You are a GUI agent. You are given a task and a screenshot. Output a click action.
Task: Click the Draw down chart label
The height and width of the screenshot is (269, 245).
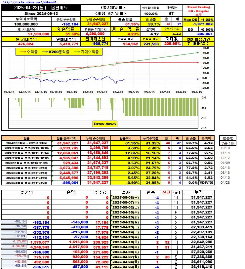click(105, 124)
